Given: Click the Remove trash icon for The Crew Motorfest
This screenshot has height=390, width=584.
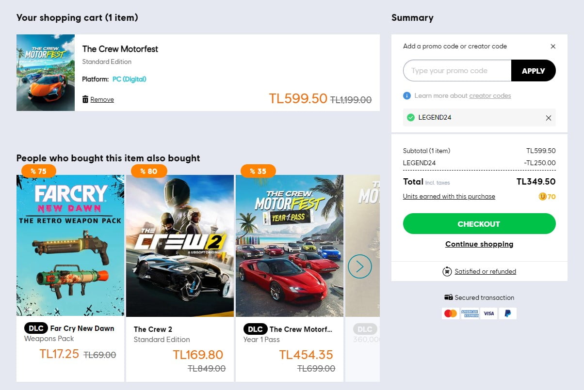Looking at the screenshot, I should click(x=85, y=99).
